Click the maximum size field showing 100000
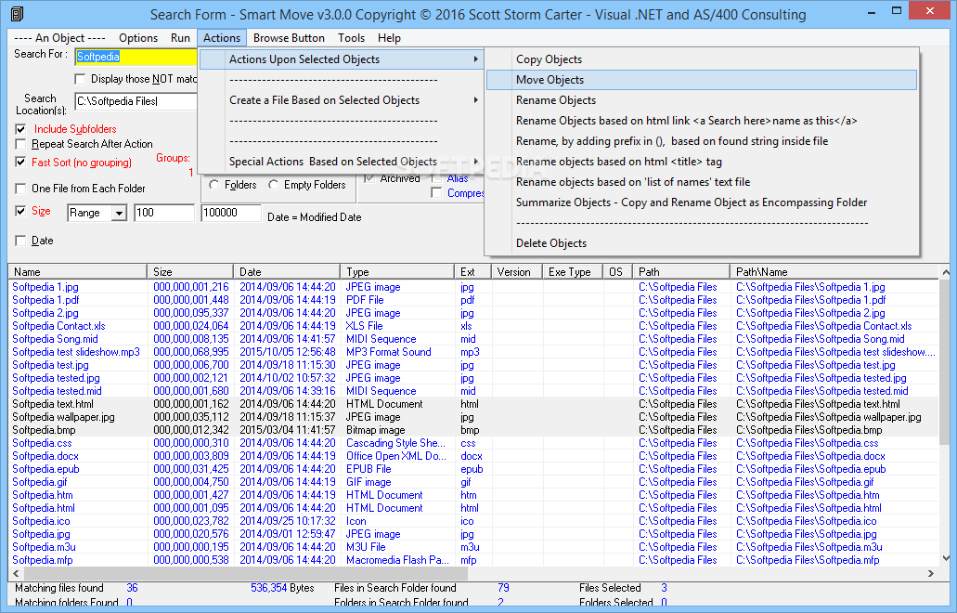The width and height of the screenshot is (957, 613). click(231, 213)
